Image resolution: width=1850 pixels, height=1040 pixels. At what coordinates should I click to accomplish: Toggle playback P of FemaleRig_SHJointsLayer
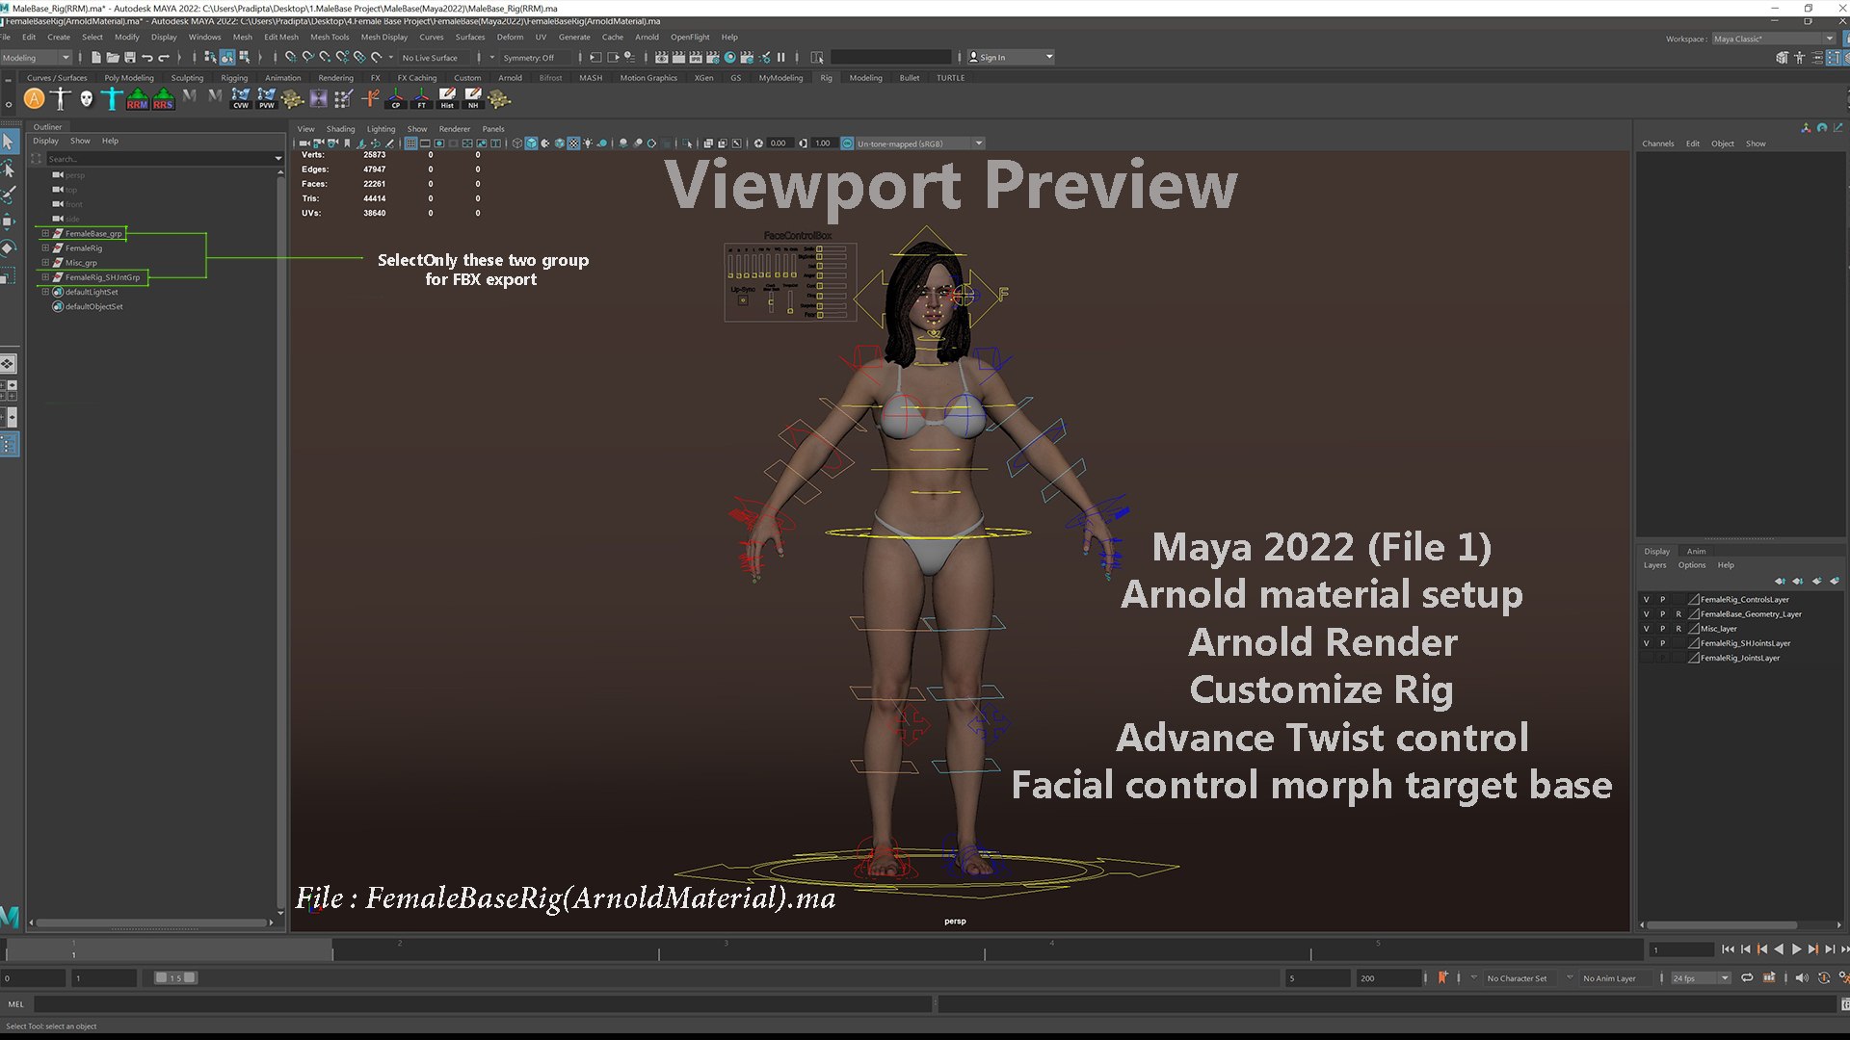1662,643
